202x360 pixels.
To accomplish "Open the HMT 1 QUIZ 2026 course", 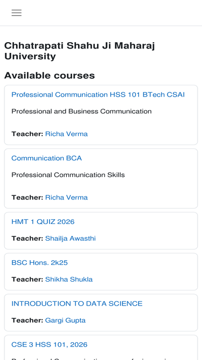I will 43,222.
